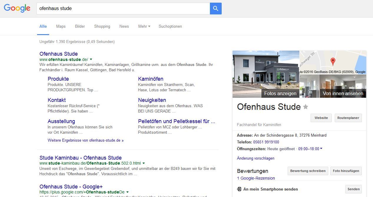
Task: Expand the Mehr dropdown menu
Action: (144, 26)
